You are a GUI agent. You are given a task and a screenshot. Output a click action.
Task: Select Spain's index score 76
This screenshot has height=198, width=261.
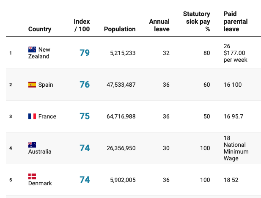tap(85, 85)
